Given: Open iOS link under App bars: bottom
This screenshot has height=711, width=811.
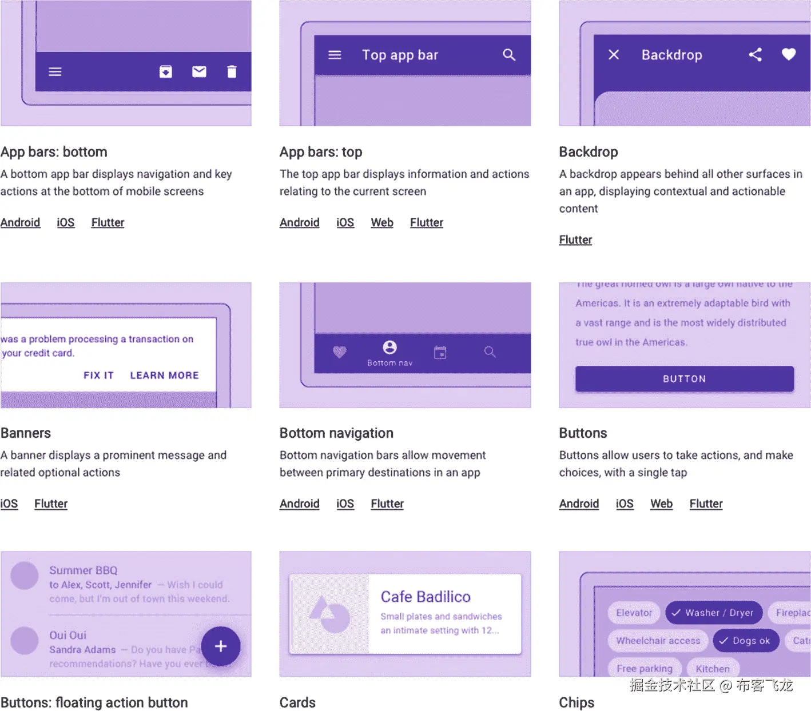Looking at the screenshot, I should (x=66, y=222).
